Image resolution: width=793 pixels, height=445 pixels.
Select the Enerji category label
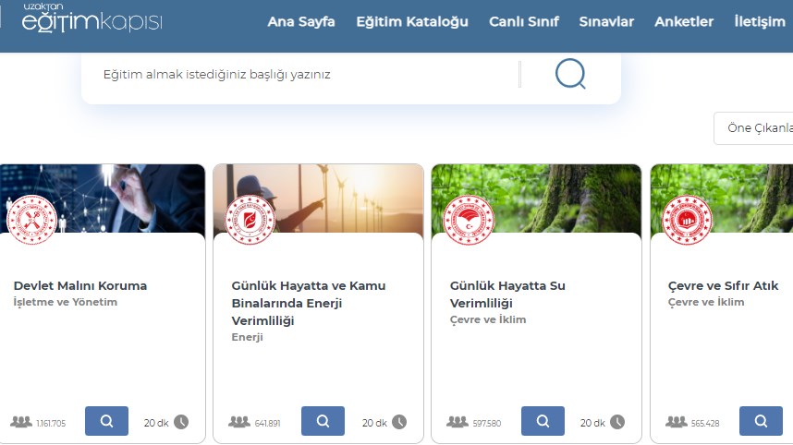coord(248,337)
